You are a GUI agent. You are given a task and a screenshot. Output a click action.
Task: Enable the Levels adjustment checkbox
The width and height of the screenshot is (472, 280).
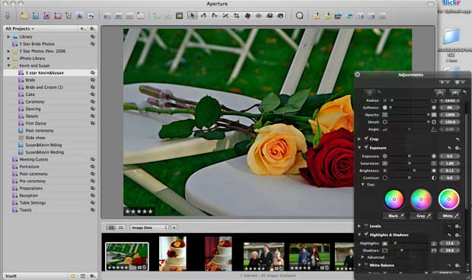366,225
